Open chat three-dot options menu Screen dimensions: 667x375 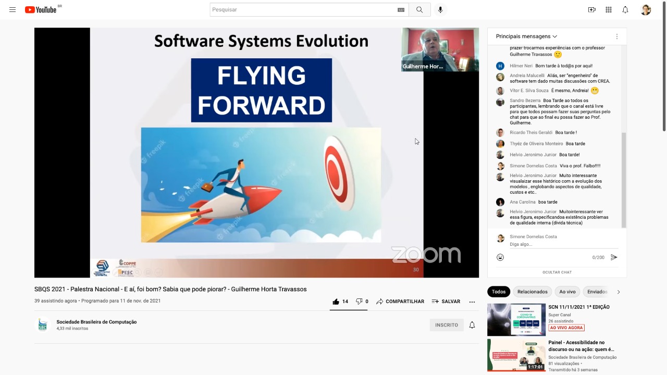pyautogui.click(x=617, y=36)
